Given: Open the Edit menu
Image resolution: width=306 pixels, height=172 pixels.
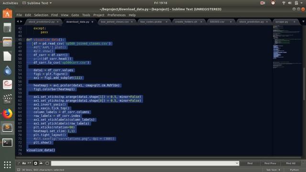Looking at the screenshot, I should pos(28,15).
